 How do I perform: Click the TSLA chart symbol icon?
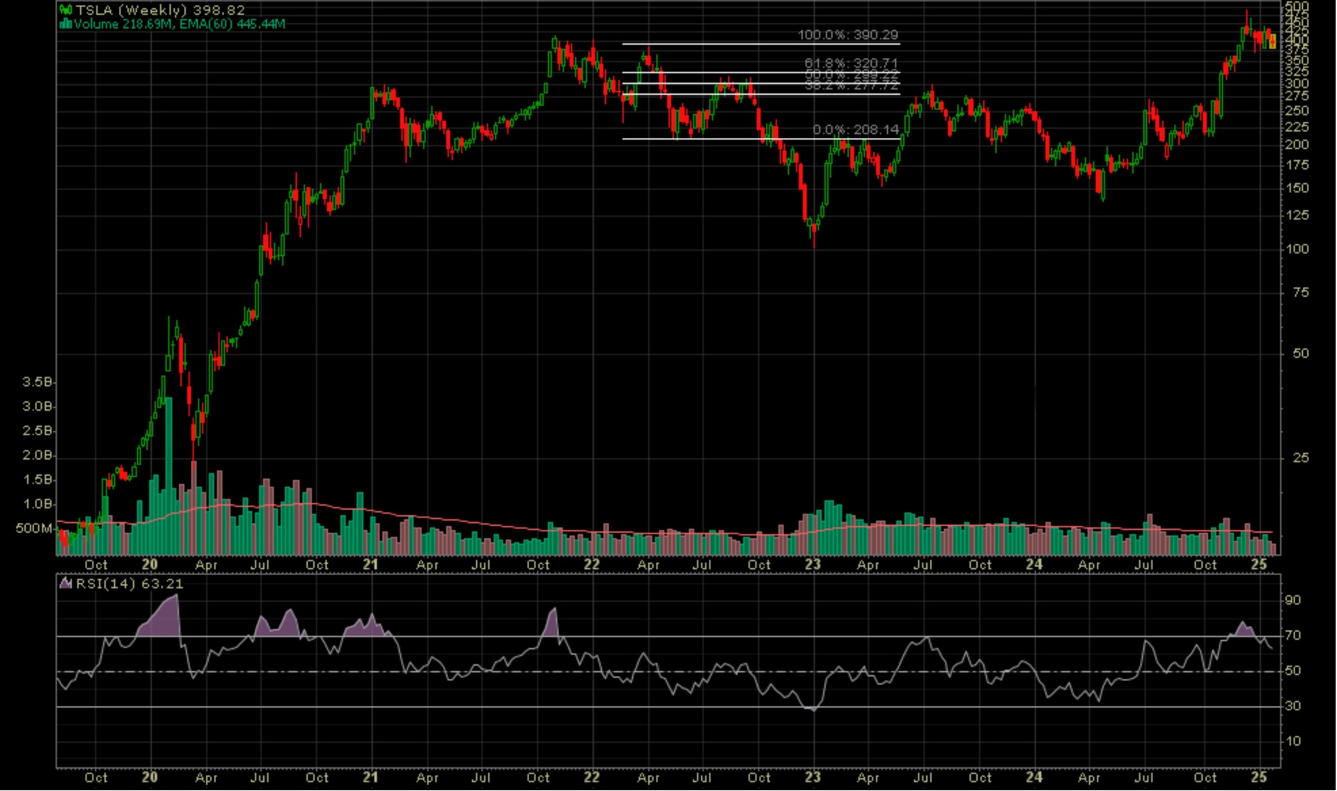(x=66, y=10)
